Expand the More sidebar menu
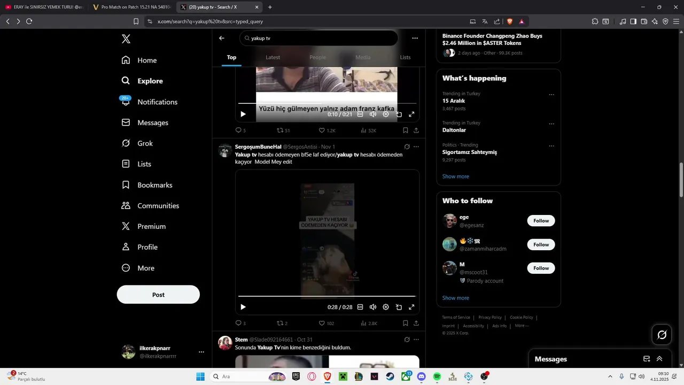The image size is (684, 385). [x=138, y=268]
